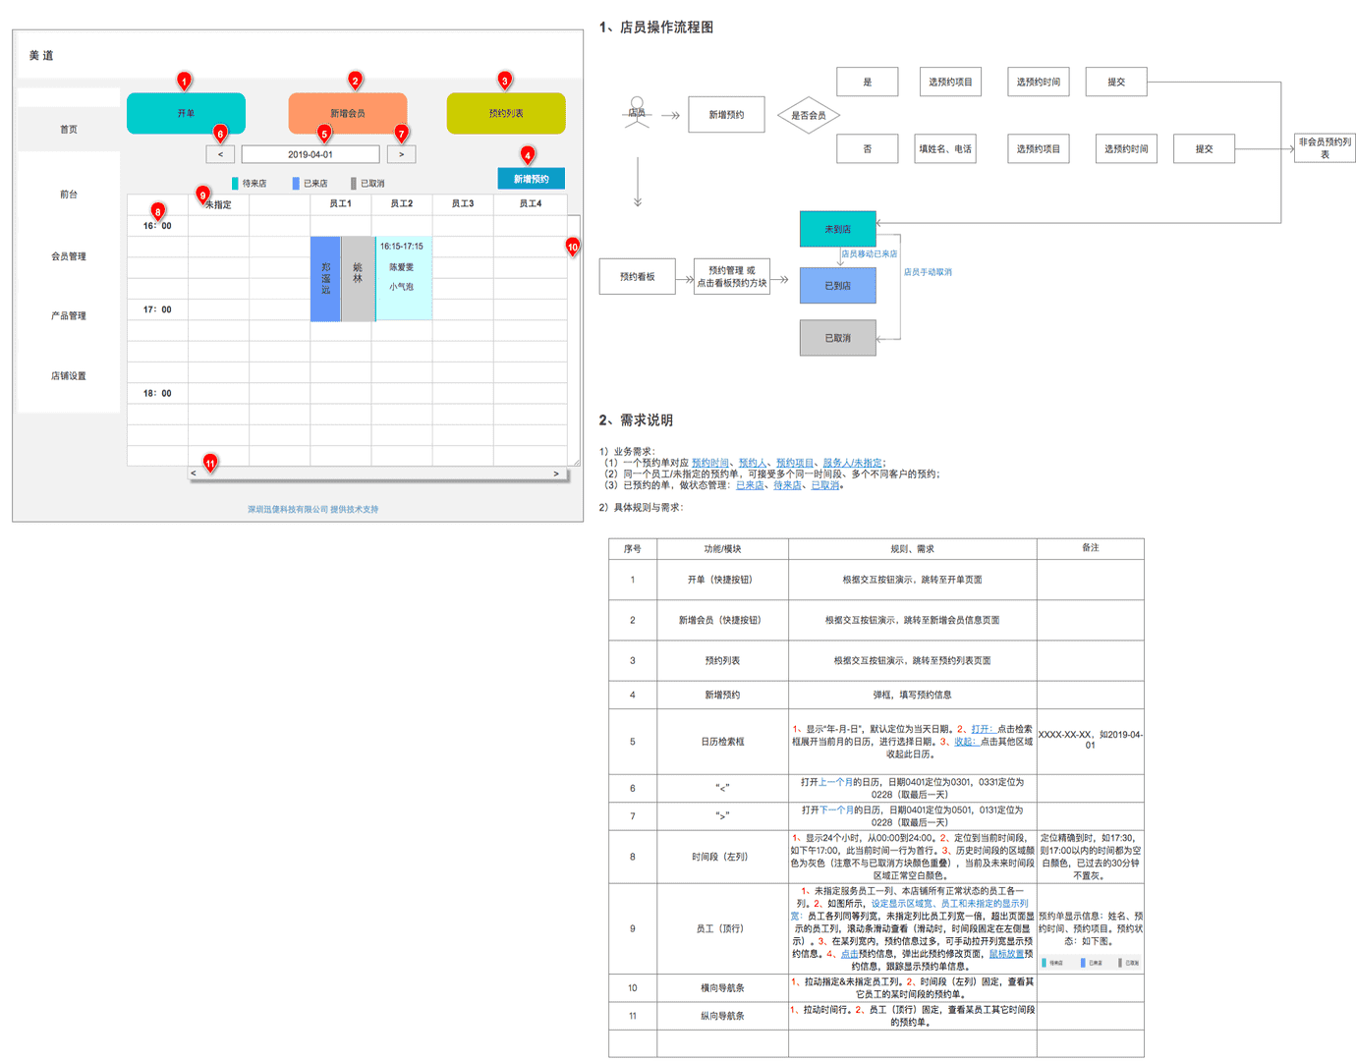Open the 鼠标放置 link in the 员工(顶行) row
The image size is (1356, 1061).
[x=1007, y=954]
